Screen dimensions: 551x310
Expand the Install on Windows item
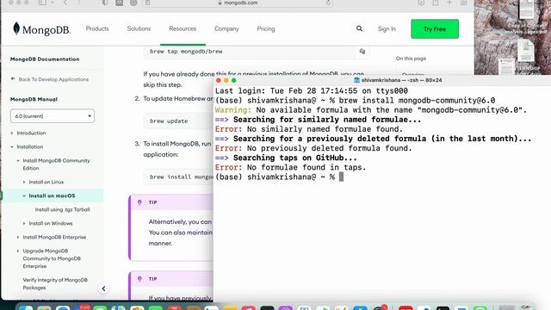click(x=24, y=224)
